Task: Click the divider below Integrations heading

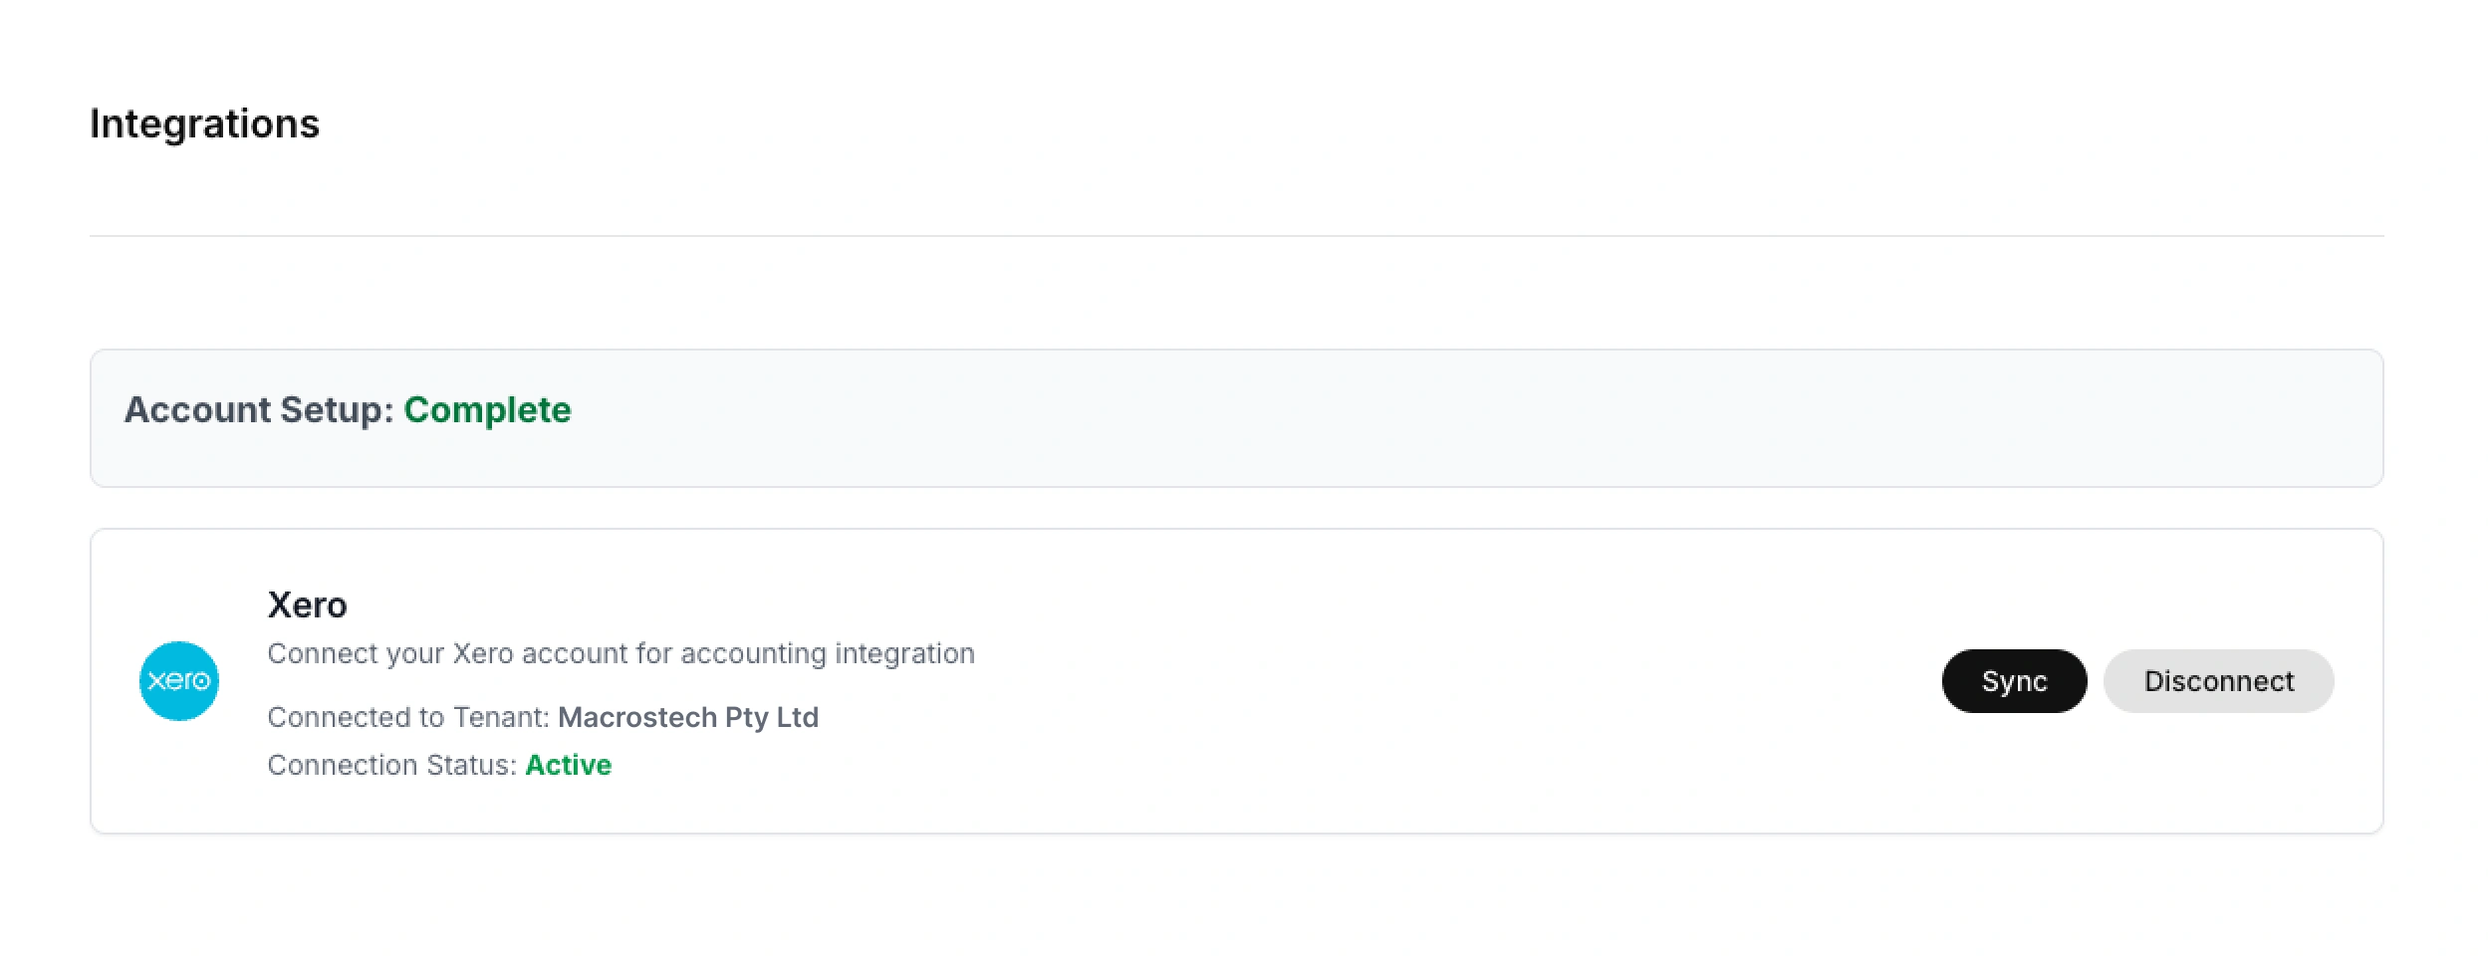Action: point(1244,235)
